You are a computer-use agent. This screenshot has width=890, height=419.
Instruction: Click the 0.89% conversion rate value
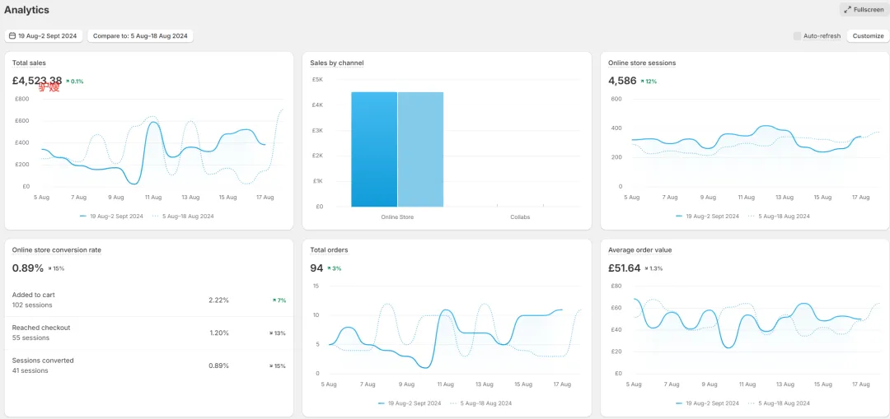(x=28, y=268)
